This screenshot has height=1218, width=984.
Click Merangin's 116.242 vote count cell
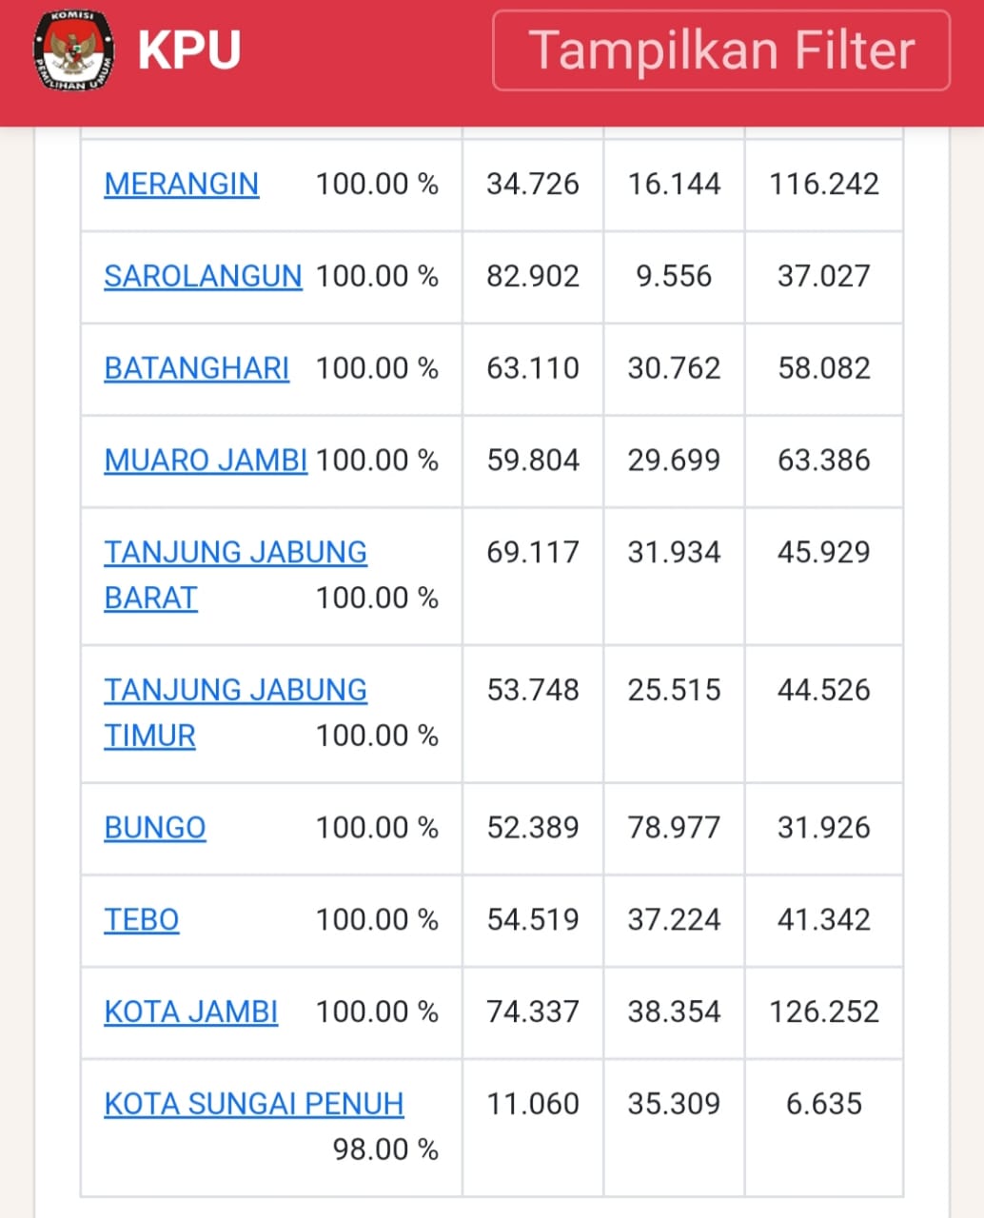point(823,184)
